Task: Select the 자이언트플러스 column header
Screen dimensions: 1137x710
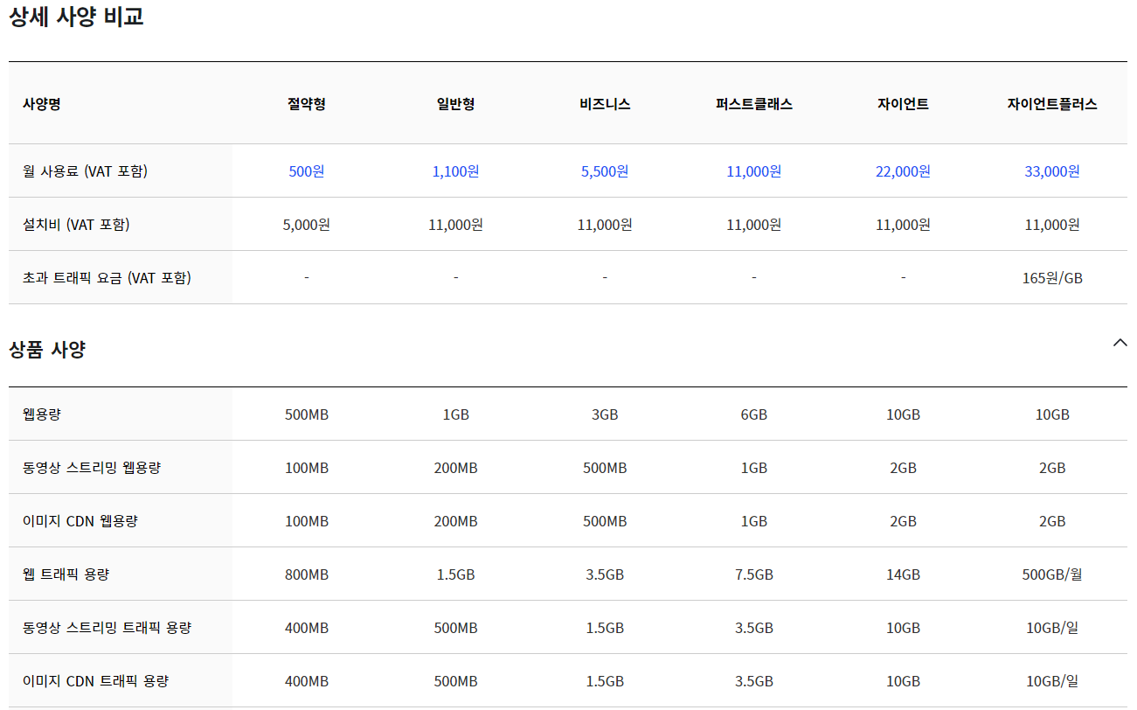Action: pyautogui.click(x=1052, y=104)
